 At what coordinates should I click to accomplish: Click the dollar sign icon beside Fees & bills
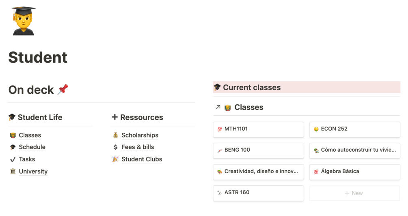point(115,147)
